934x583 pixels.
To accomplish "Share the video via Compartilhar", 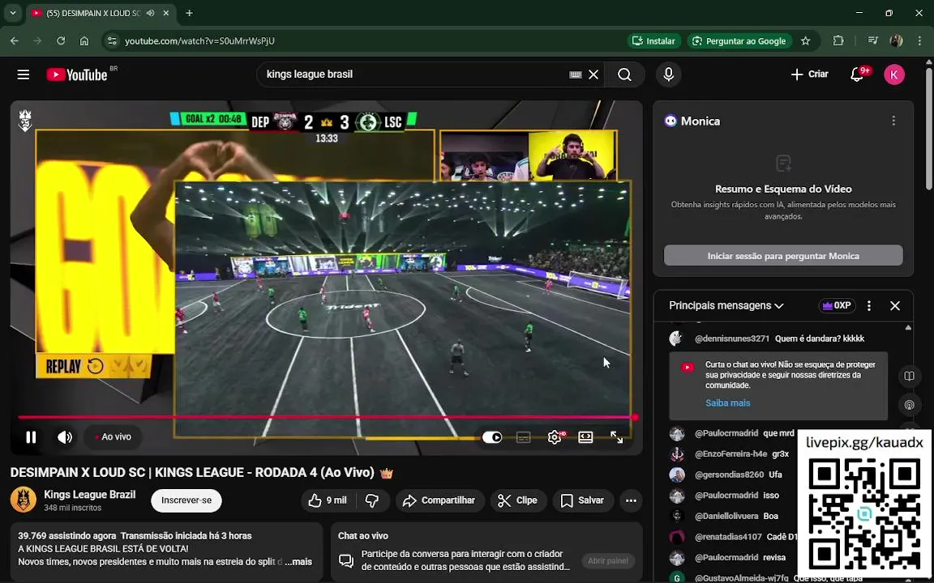I will [439, 500].
